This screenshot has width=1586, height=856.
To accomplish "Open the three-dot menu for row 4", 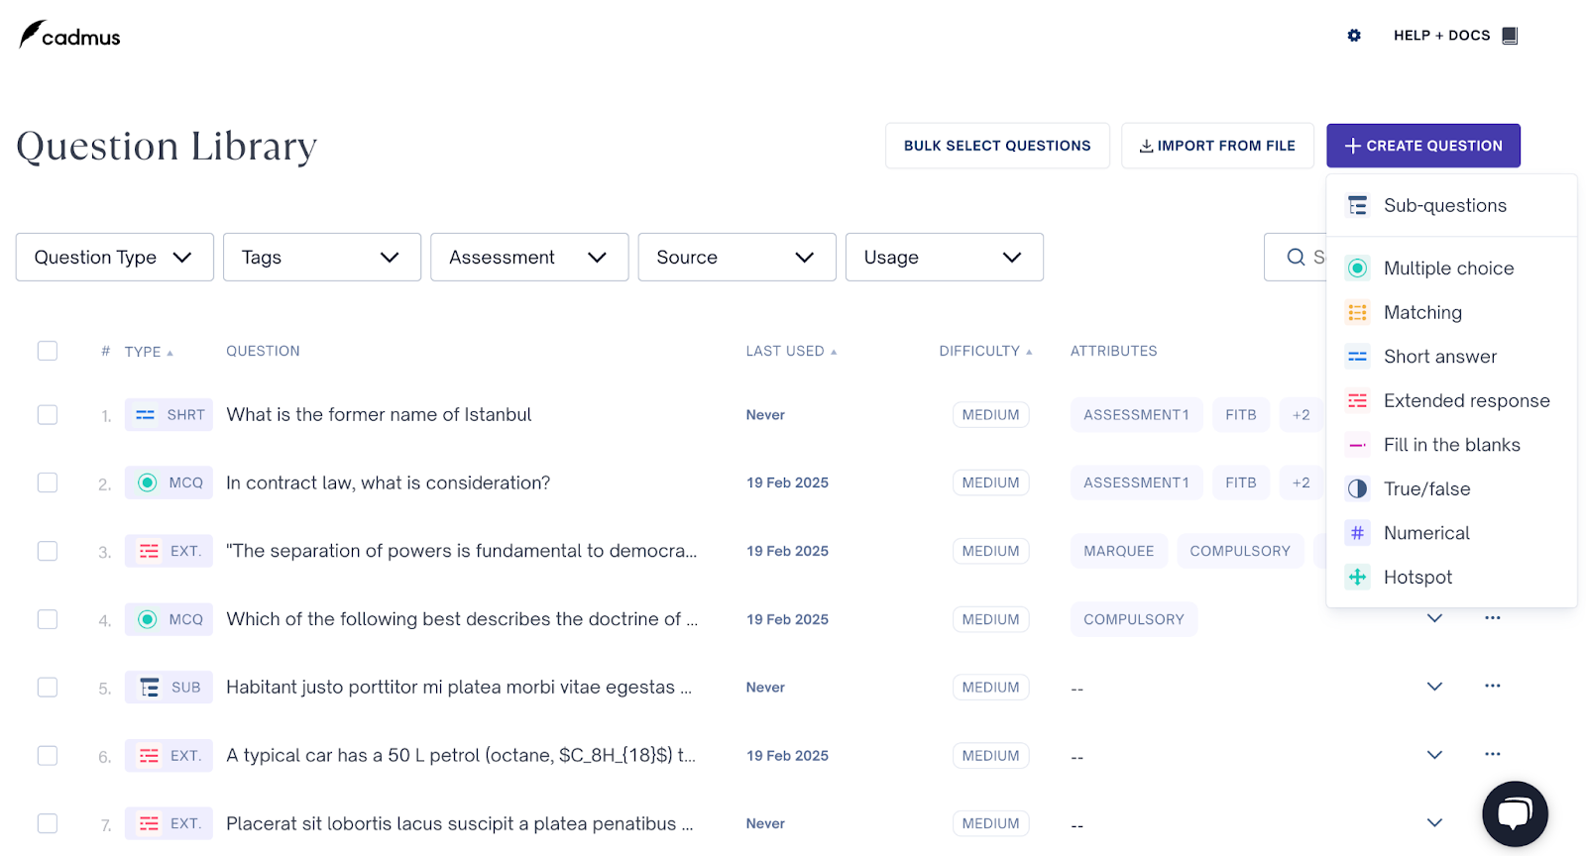I will click(1493, 618).
